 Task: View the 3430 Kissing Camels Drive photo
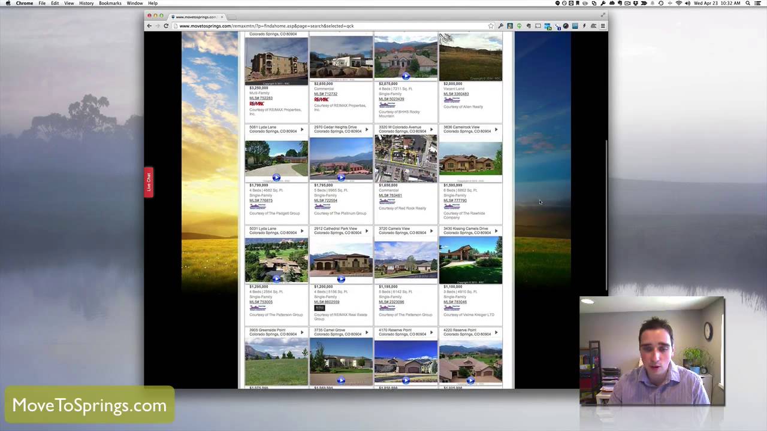pos(470,260)
